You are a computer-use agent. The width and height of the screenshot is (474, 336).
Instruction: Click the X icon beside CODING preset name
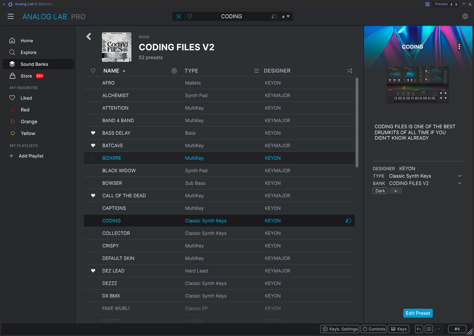[x=178, y=16]
